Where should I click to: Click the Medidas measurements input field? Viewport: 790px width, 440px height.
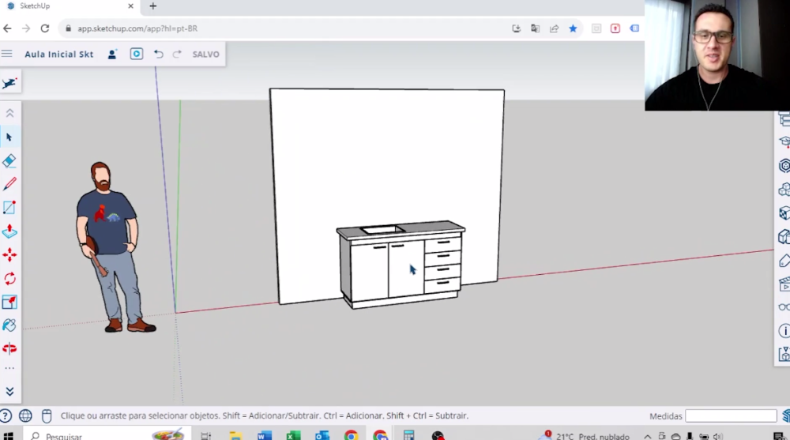pos(731,416)
